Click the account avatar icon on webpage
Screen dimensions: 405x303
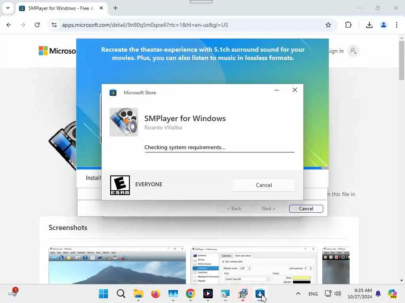(x=353, y=51)
